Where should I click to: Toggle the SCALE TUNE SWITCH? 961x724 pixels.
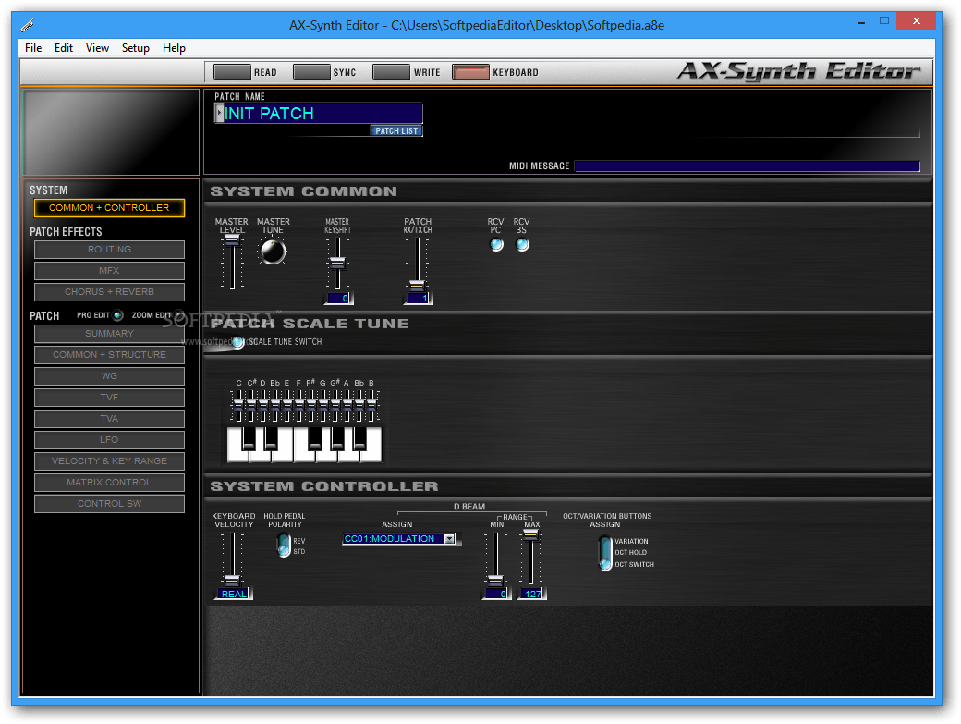(x=237, y=341)
